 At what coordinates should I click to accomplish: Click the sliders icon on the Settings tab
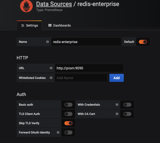(x=23, y=25)
